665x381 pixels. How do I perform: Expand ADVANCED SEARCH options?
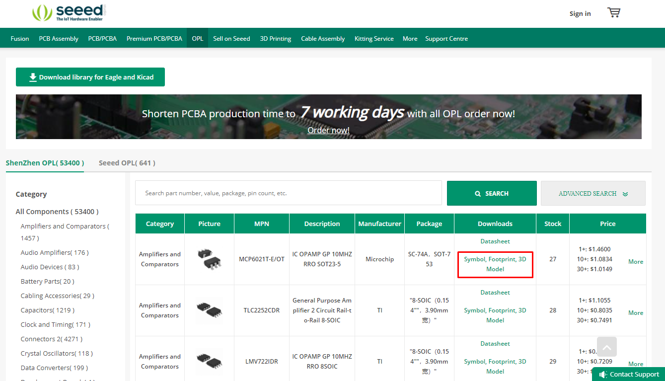[593, 193]
